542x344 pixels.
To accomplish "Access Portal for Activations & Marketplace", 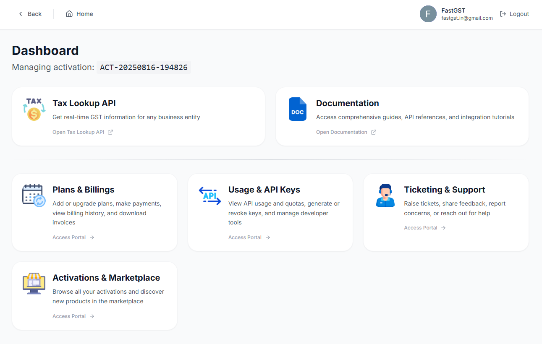I will coord(73,316).
